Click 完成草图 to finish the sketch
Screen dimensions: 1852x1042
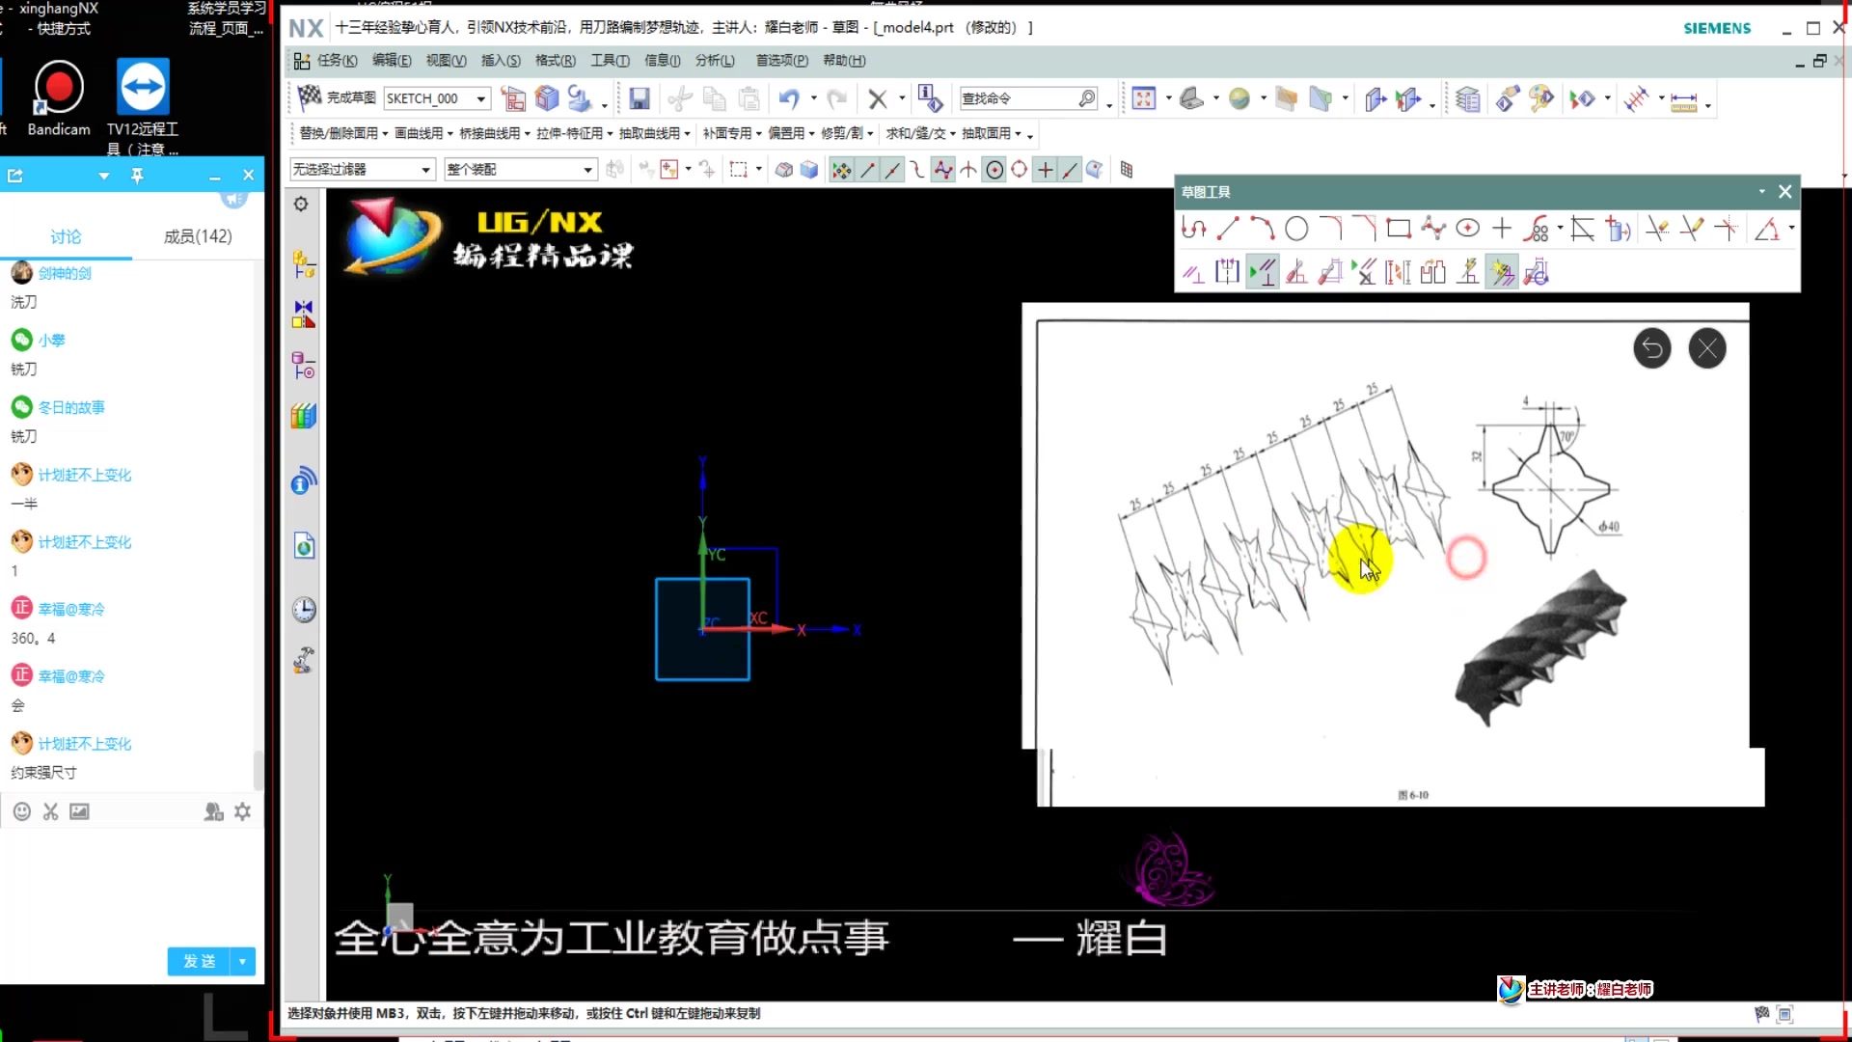(x=352, y=97)
